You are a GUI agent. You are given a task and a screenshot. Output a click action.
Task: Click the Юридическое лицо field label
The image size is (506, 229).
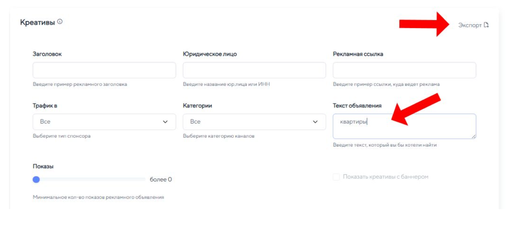coord(209,54)
